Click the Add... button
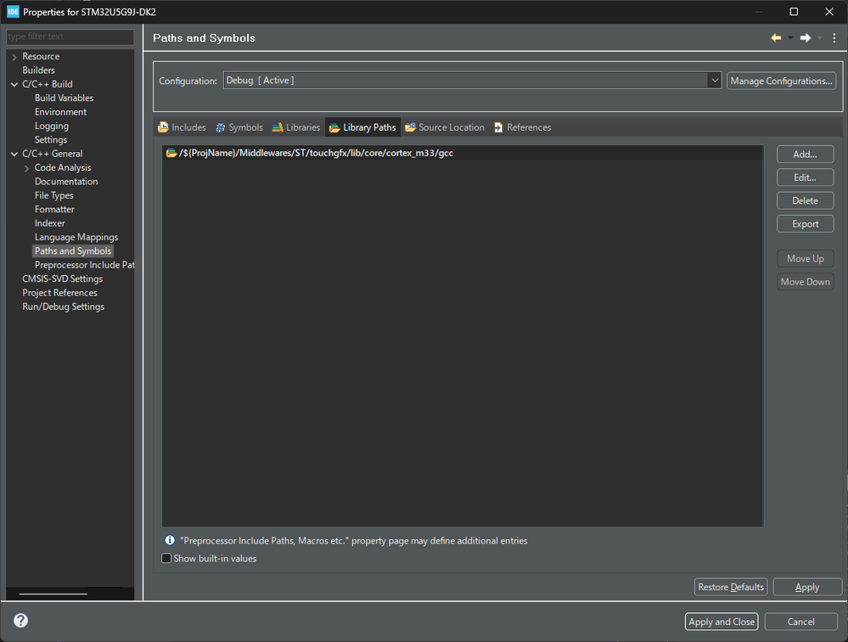The width and height of the screenshot is (848, 642). (x=805, y=155)
